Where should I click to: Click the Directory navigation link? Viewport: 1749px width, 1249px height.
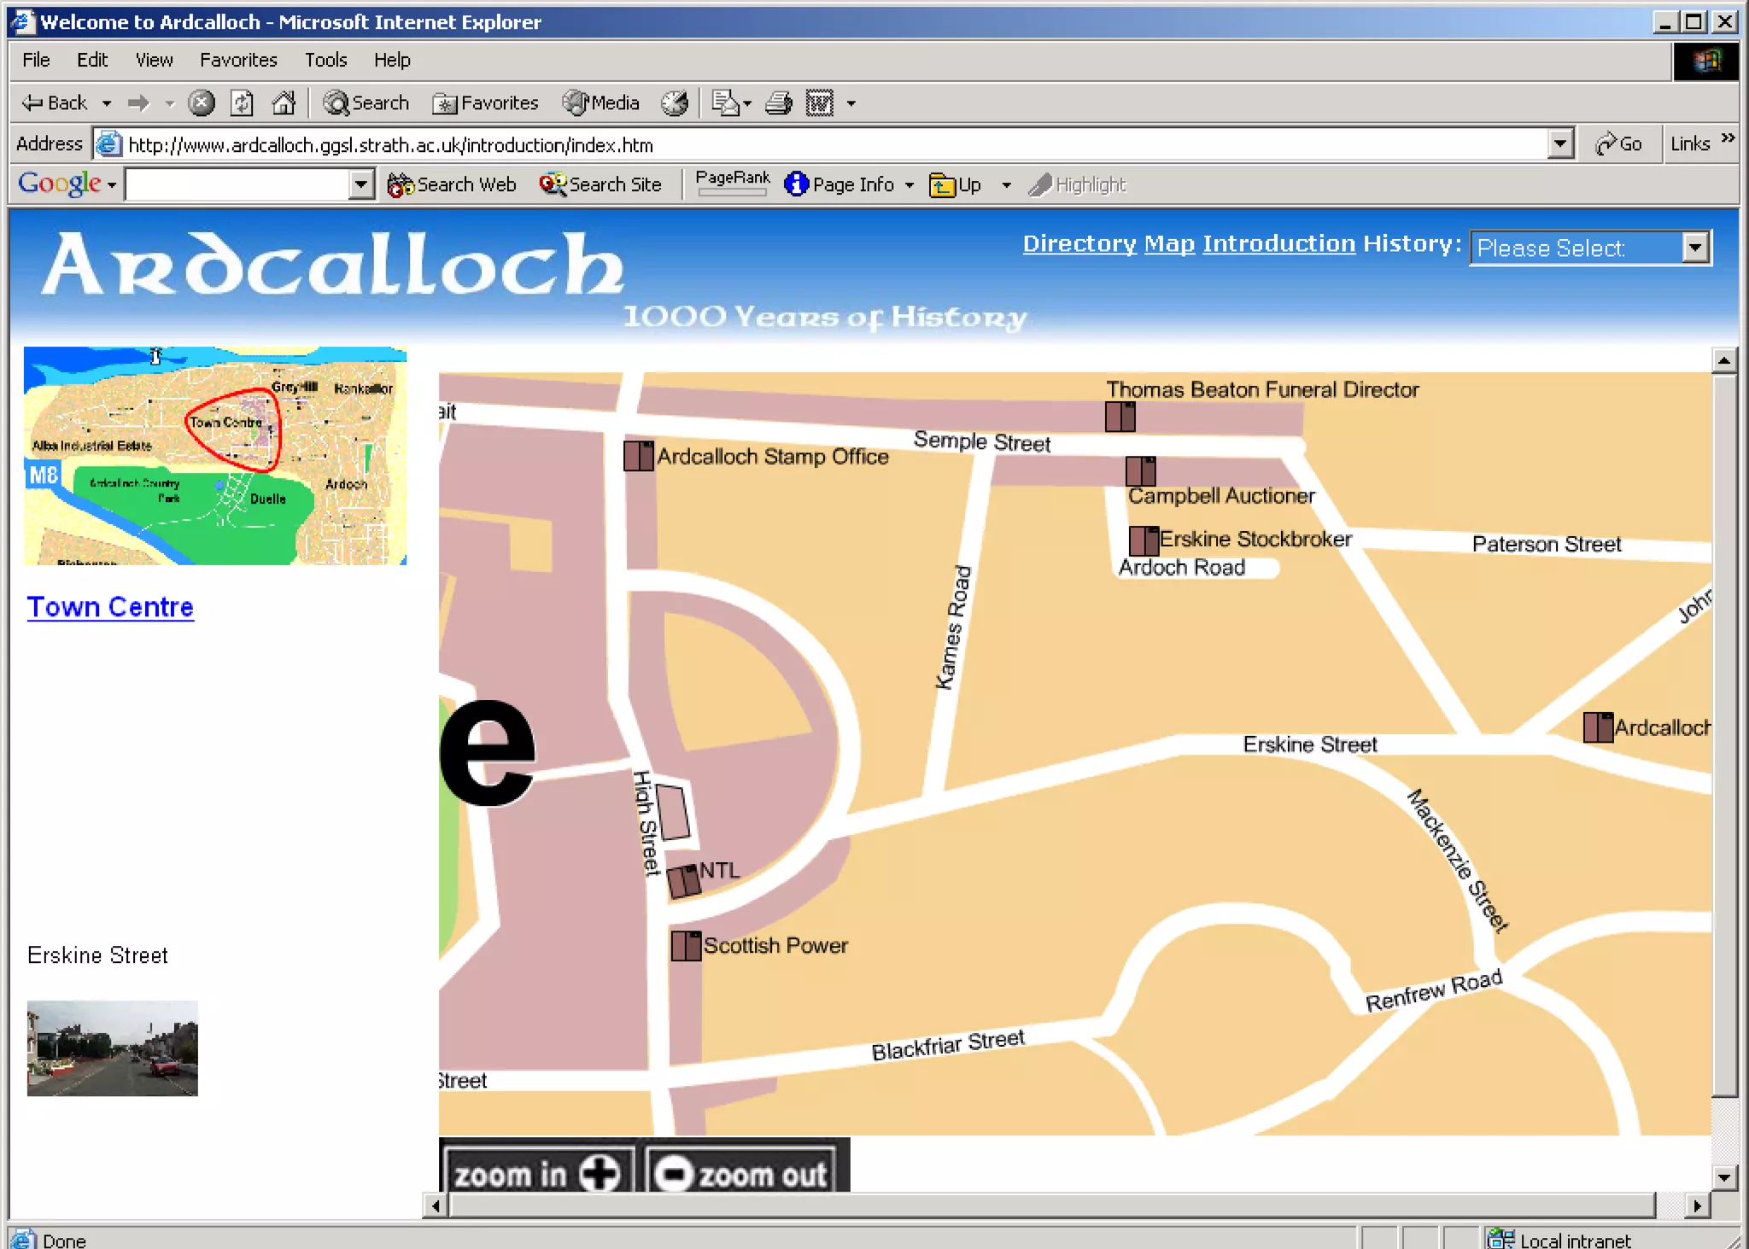point(1079,244)
